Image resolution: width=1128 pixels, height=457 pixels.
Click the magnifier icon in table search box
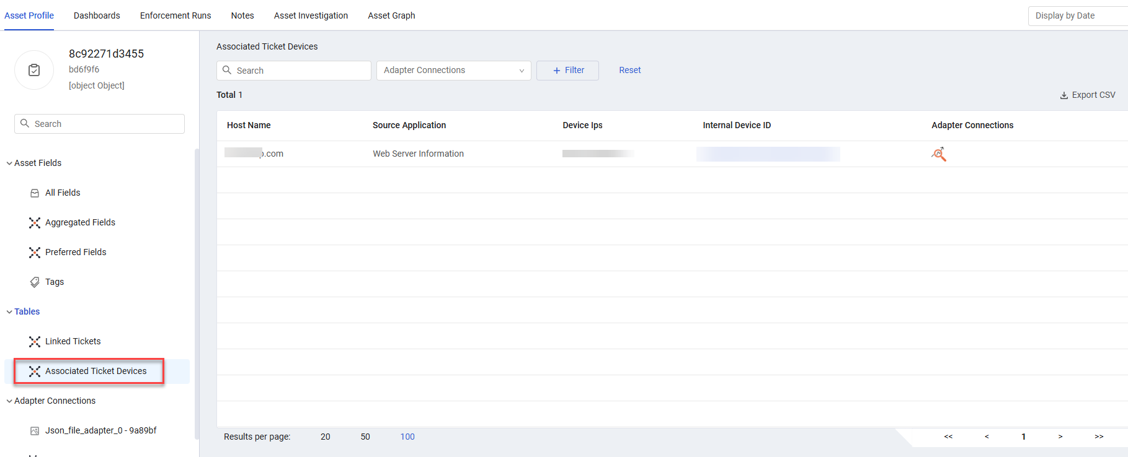[x=227, y=70]
